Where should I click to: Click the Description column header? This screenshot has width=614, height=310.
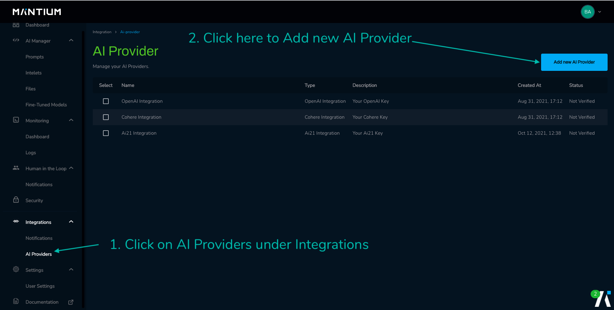365,85
